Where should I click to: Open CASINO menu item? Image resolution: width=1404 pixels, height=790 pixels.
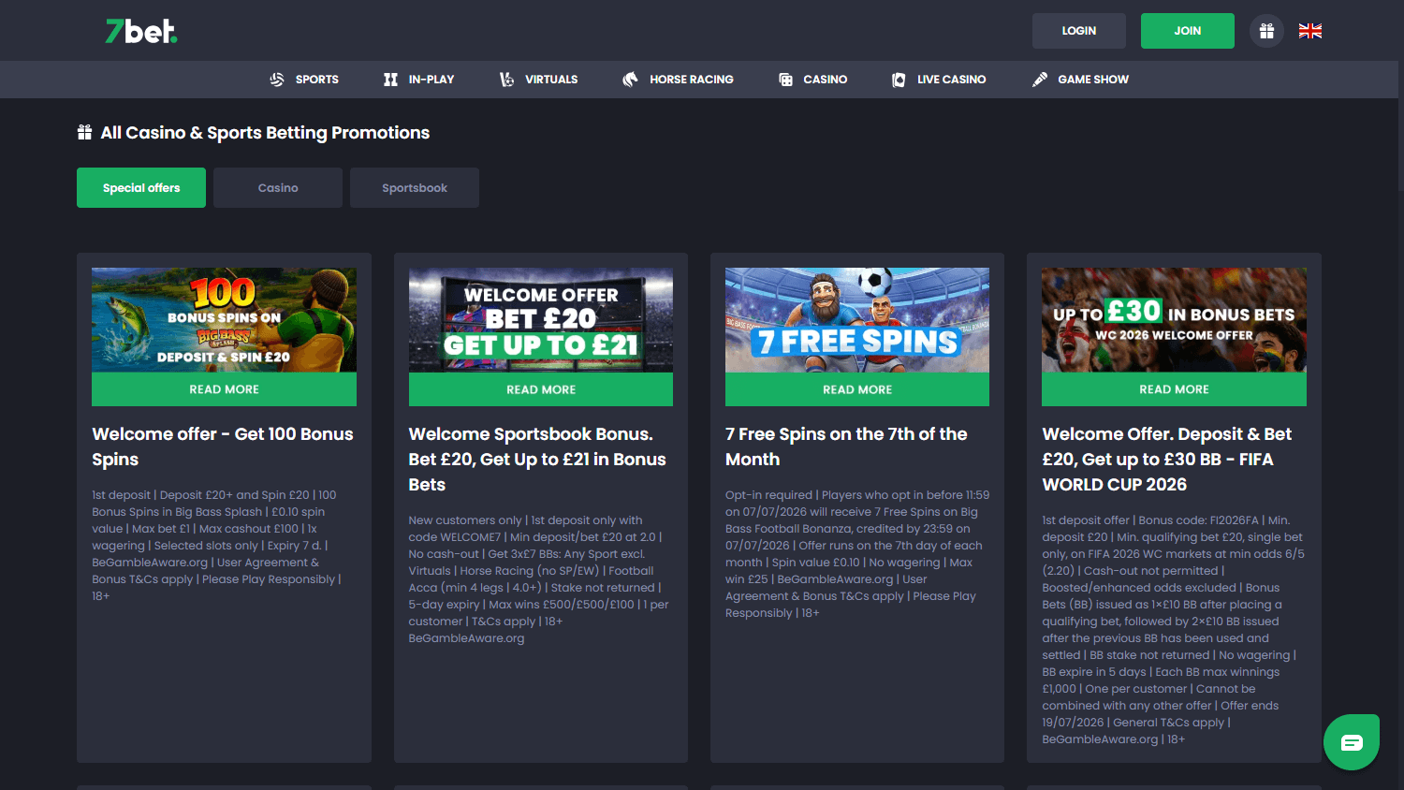826,80
